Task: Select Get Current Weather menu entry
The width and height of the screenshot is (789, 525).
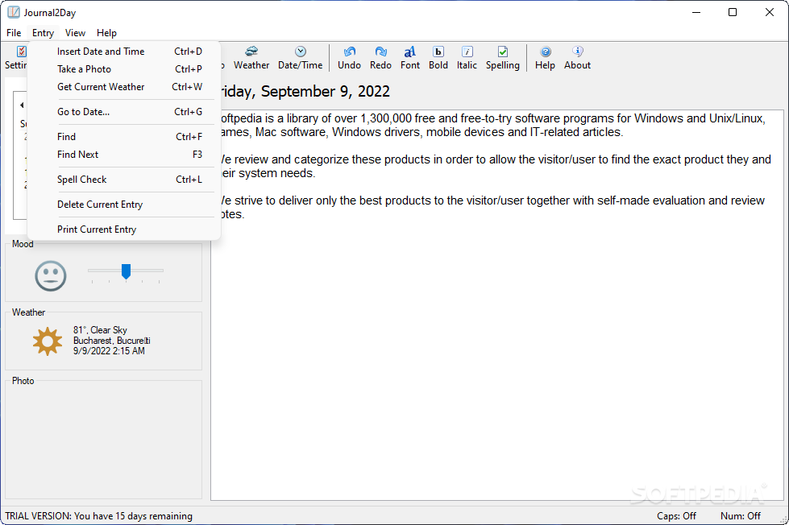Action: 124,86
